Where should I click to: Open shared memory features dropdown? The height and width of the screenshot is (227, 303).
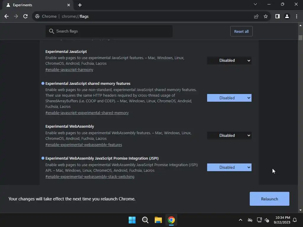[x=229, y=98]
